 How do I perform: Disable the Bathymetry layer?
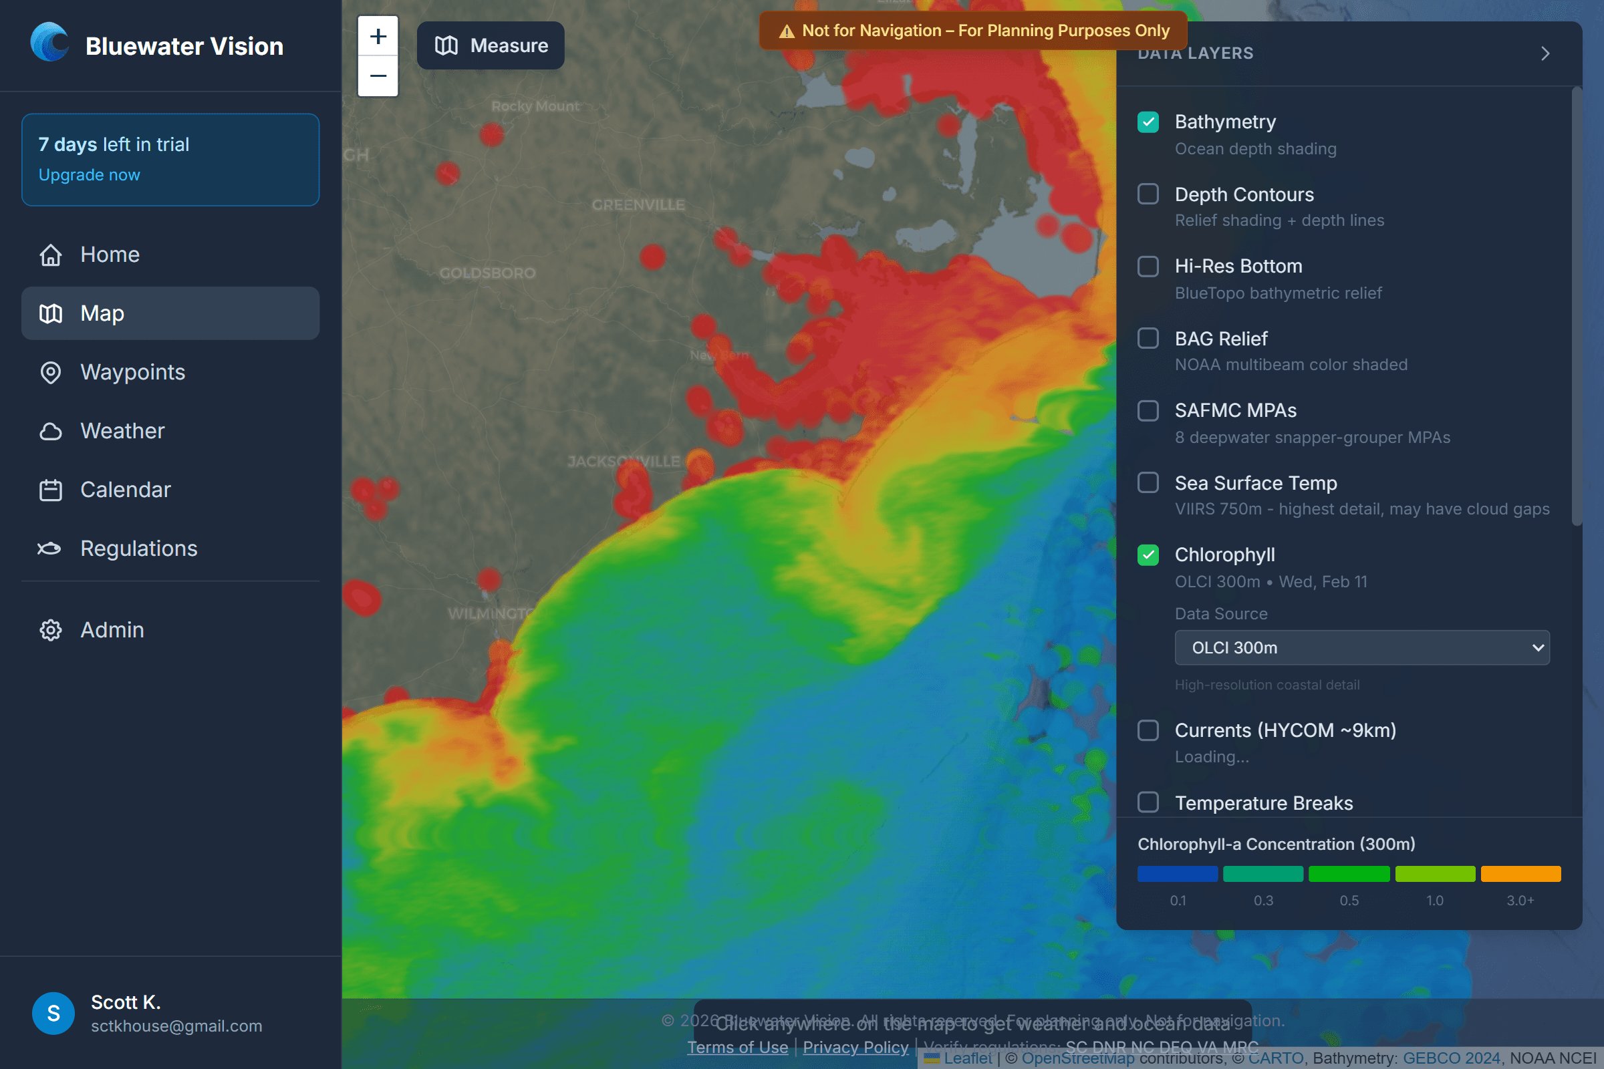tap(1148, 122)
